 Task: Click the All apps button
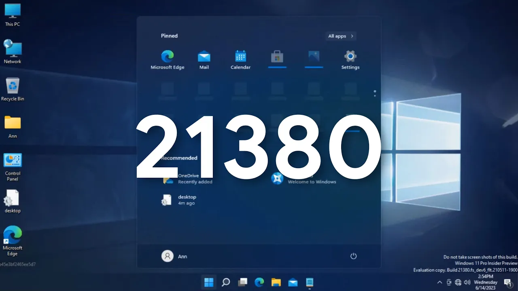click(341, 36)
